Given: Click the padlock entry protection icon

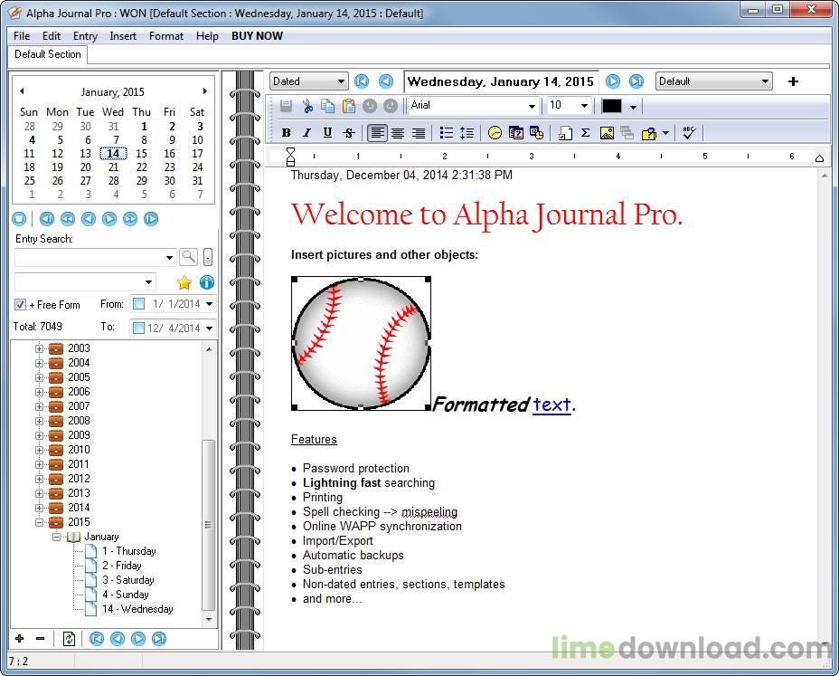Looking at the screenshot, I should 648,133.
